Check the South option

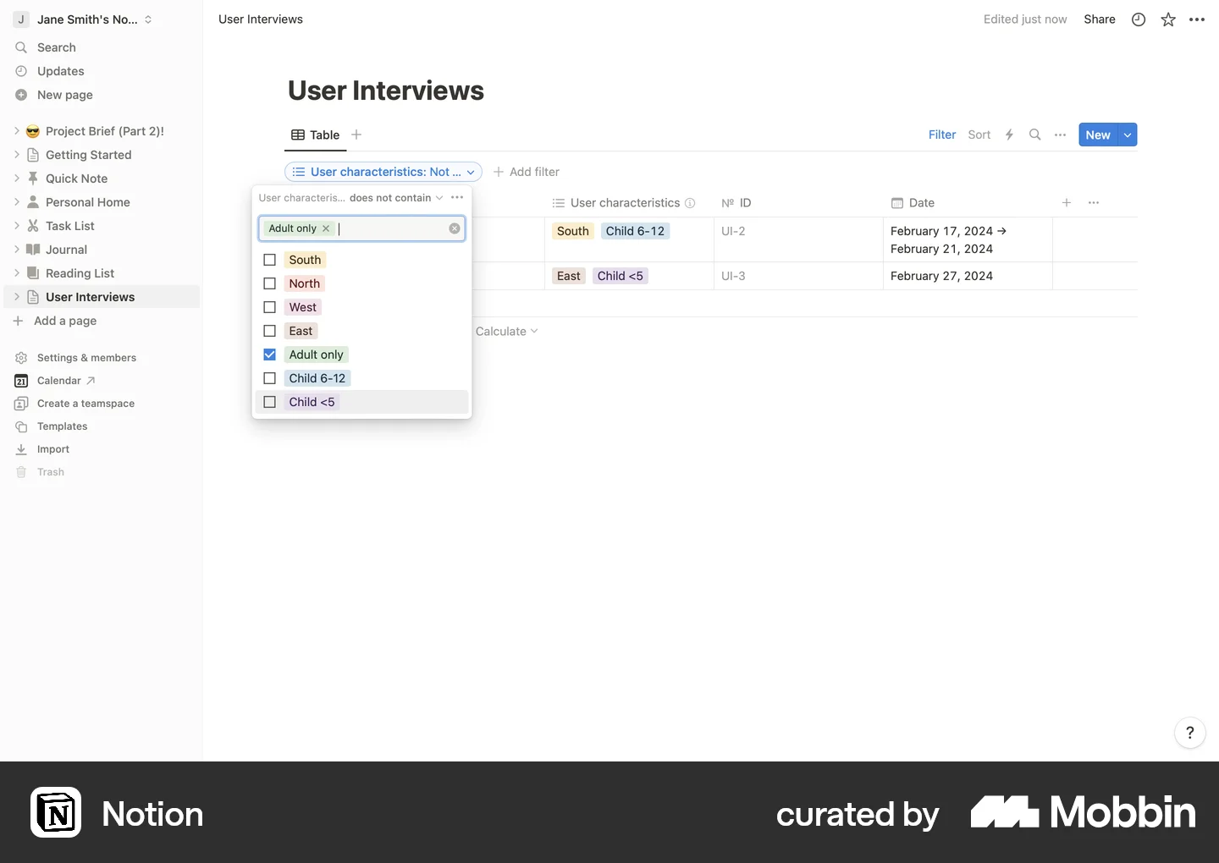click(x=270, y=260)
